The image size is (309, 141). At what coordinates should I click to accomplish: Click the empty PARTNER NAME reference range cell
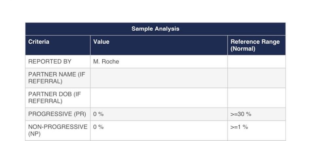pyautogui.click(x=256, y=78)
